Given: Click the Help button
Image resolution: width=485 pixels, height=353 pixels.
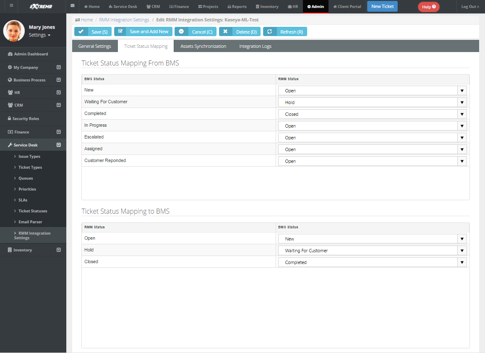Looking at the screenshot, I should point(429,7).
